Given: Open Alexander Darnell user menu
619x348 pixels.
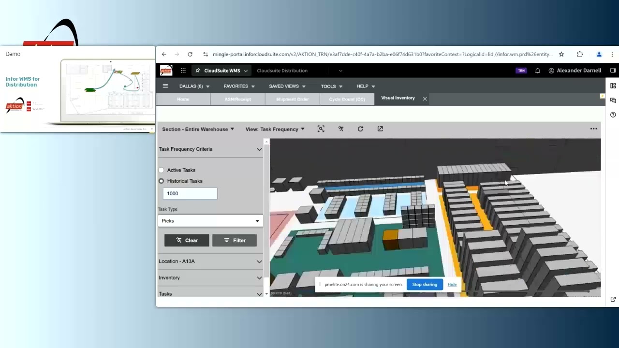Looking at the screenshot, I should point(575,71).
